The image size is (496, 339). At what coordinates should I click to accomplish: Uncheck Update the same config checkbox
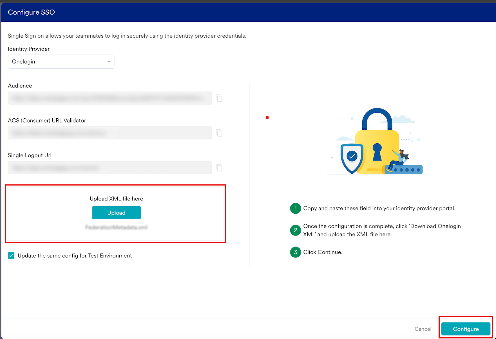(x=11, y=256)
